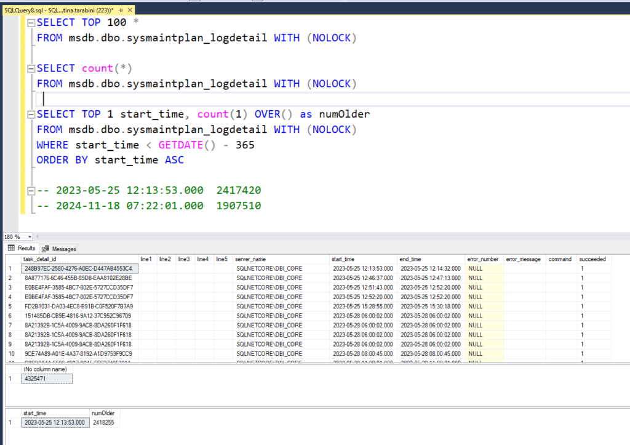The width and height of the screenshot is (630, 445).
Task: Collapse the SELECT count(*) statement block
Action: [x=31, y=68]
